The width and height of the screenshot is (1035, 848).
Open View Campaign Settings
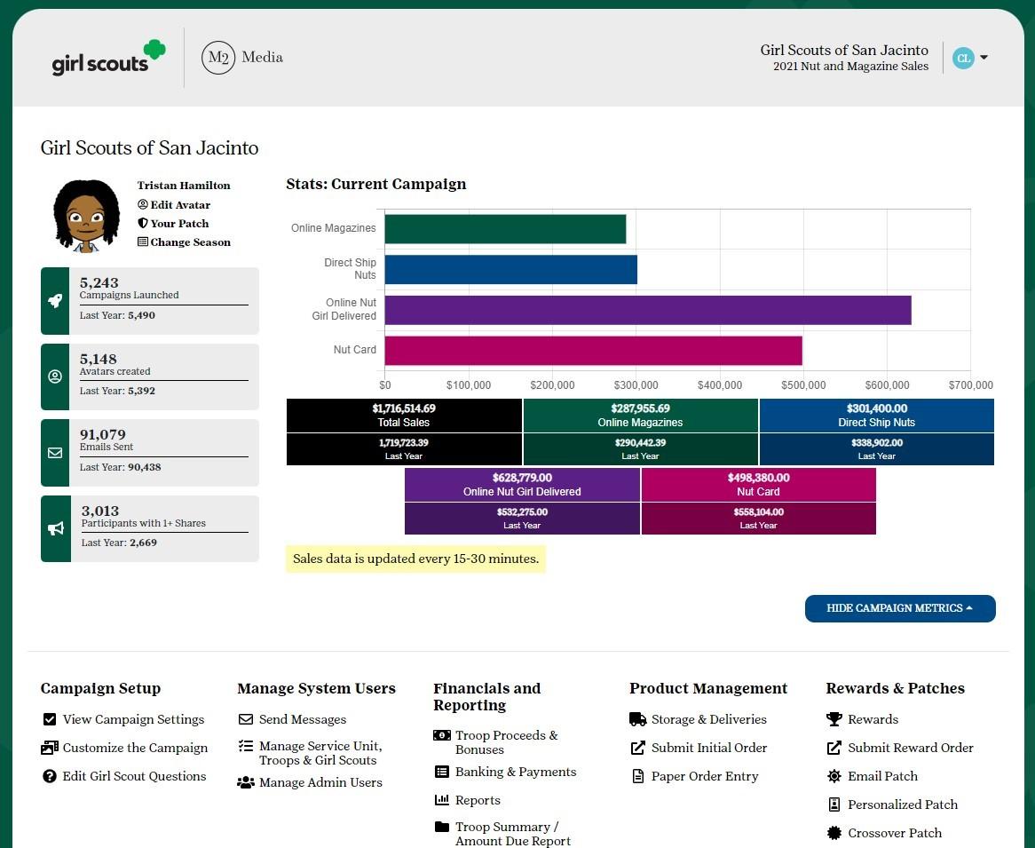tap(133, 719)
